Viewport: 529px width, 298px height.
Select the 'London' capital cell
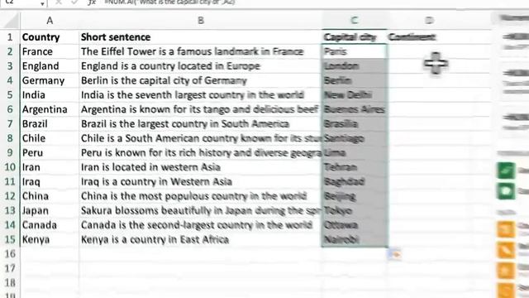pyautogui.click(x=355, y=66)
